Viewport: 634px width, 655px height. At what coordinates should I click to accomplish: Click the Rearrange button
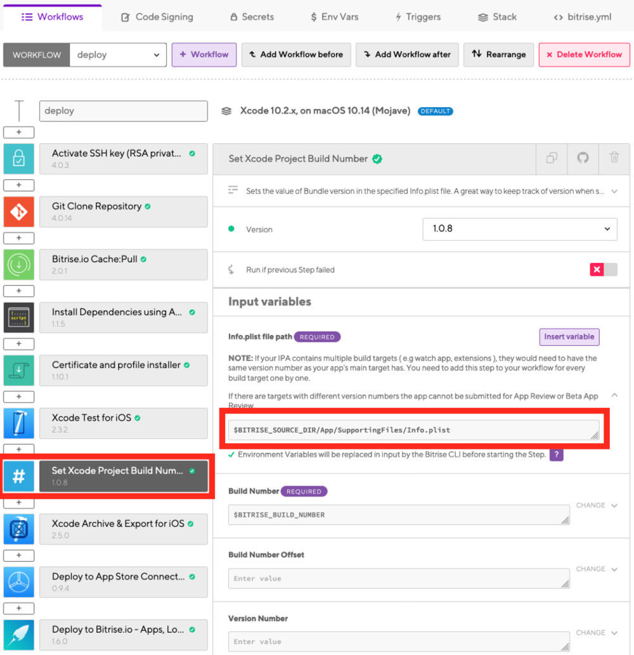coord(498,54)
